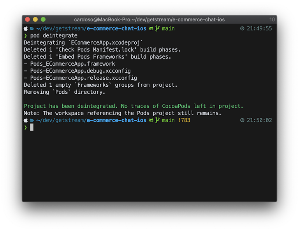Click the git branch icon next to main
This screenshot has height=231, width=299.
(x=157, y=28)
